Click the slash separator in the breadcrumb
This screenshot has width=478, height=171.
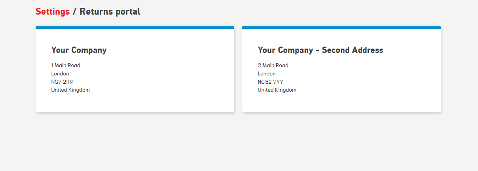click(x=74, y=11)
